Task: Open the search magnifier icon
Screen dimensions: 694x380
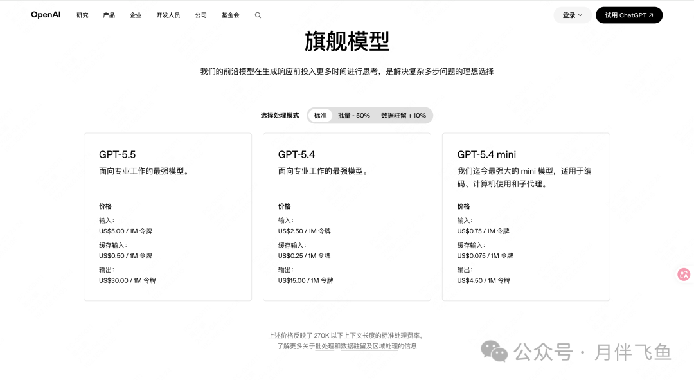Action: [258, 15]
